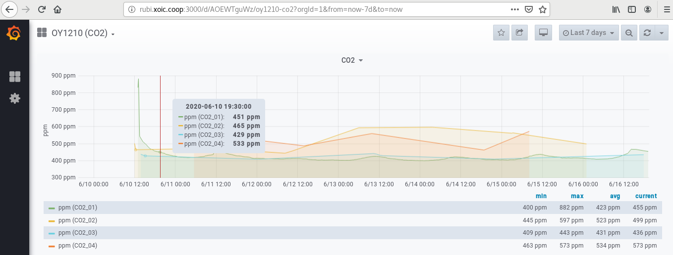Sort legend by max column header
Image resolution: width=673 pixels, height=255 pixels.
(x=577, y=196)
